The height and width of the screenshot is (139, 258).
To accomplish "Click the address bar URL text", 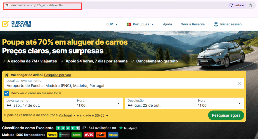I will 37,5.
